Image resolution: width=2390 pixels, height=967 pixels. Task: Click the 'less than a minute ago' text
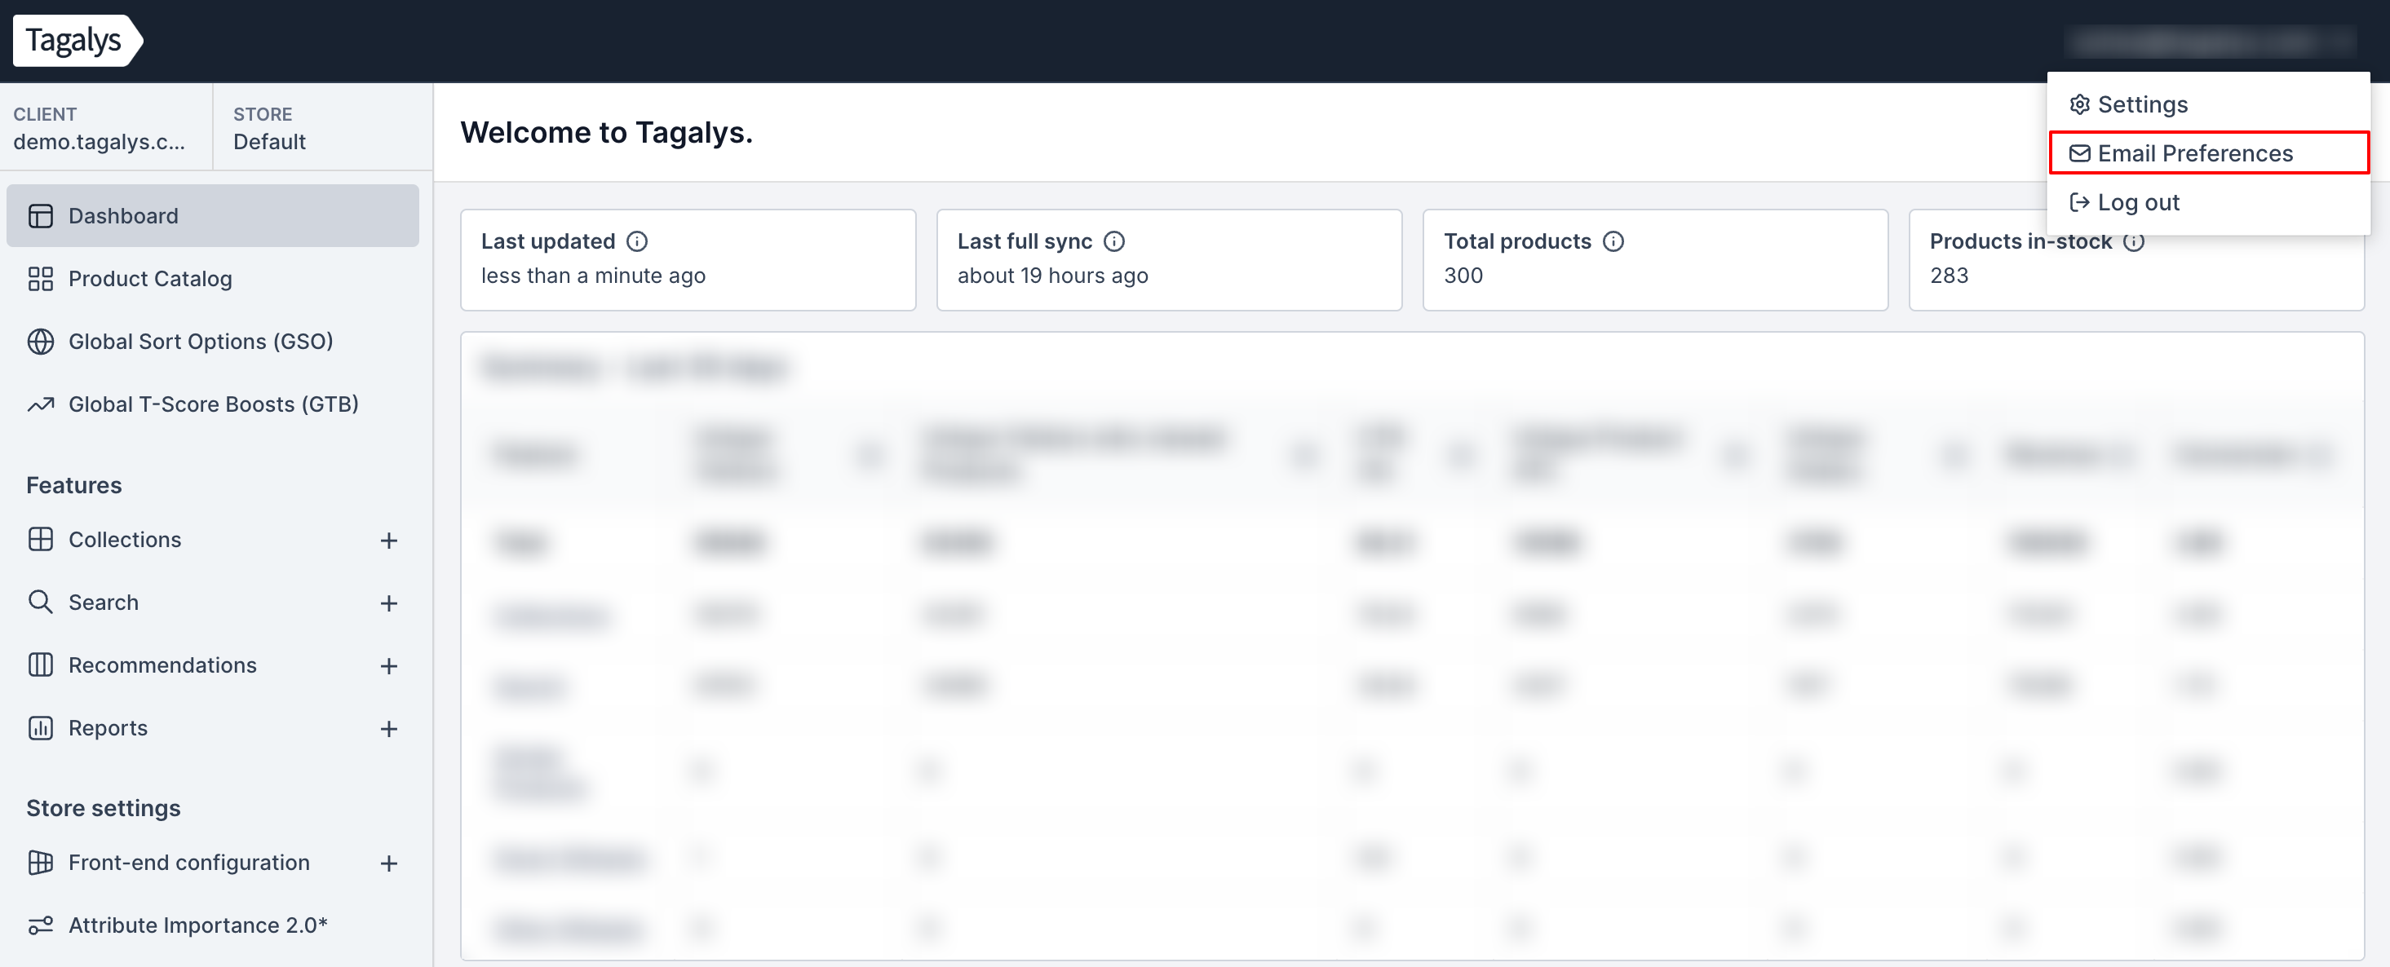point(593,276)
